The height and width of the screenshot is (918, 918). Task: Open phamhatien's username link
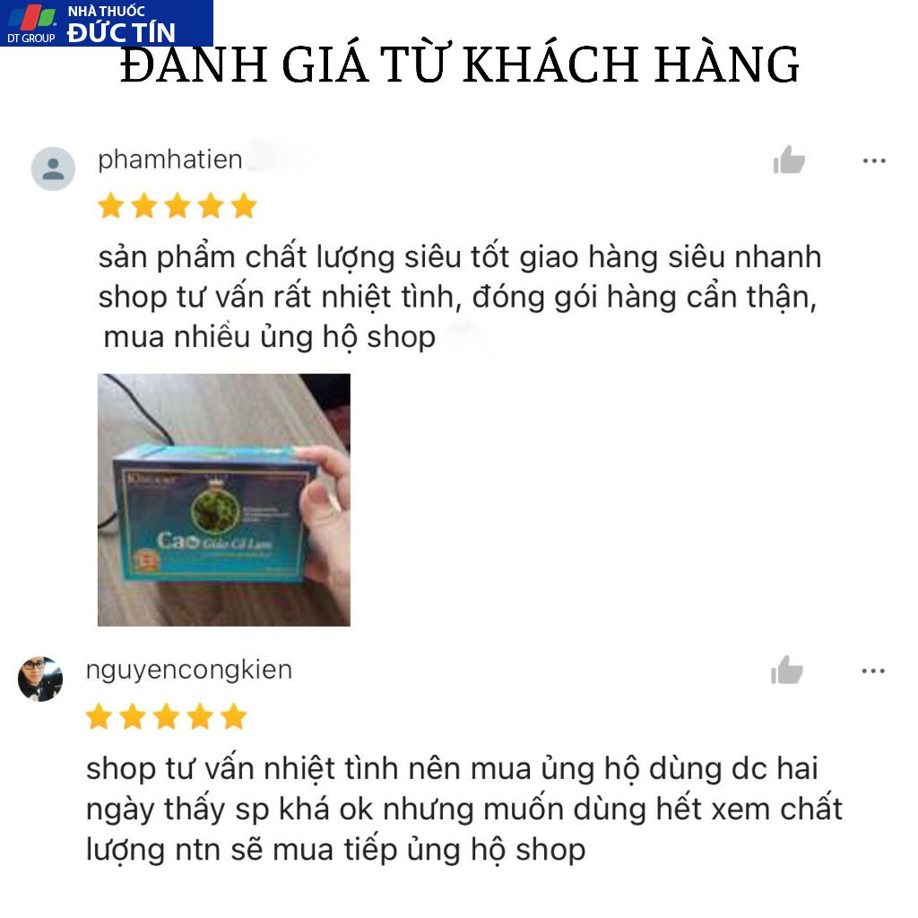coord(169,160)
